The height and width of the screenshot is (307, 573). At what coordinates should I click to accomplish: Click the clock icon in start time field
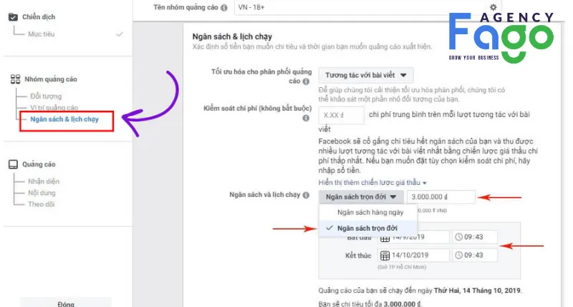pyautogui.click(x=458, y=237)
